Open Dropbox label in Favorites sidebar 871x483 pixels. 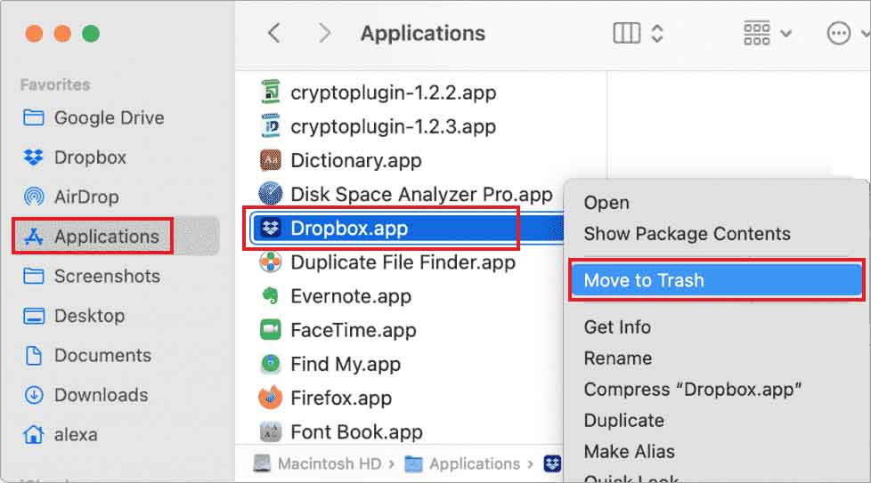point(90,157)
